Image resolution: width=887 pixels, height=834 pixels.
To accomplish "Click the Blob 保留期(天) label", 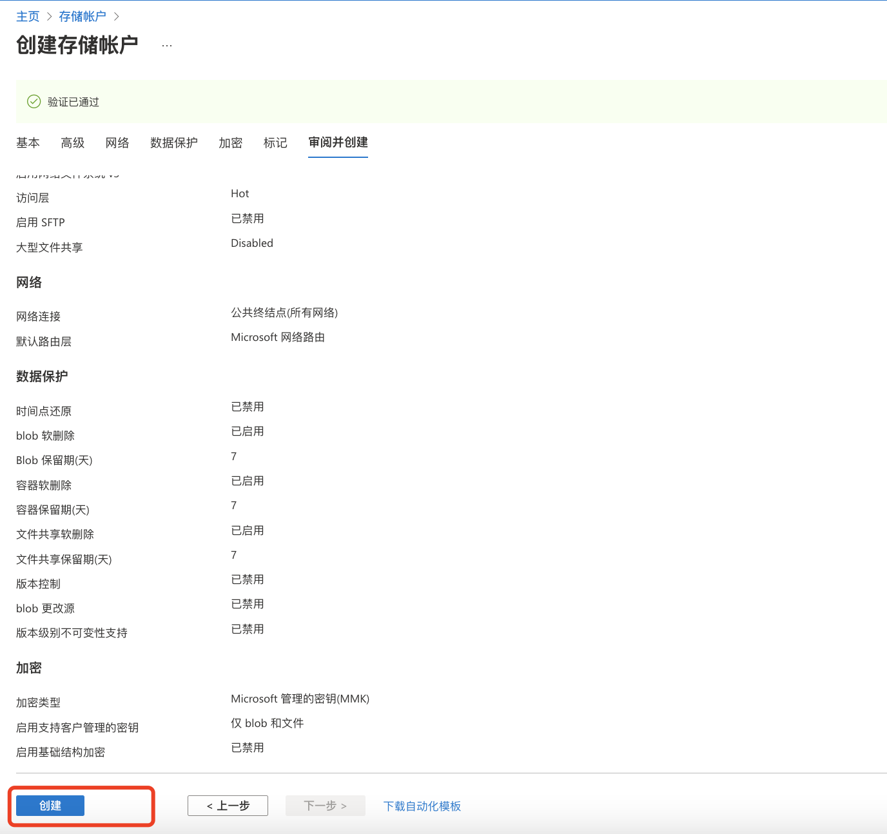I will point(54,460).
